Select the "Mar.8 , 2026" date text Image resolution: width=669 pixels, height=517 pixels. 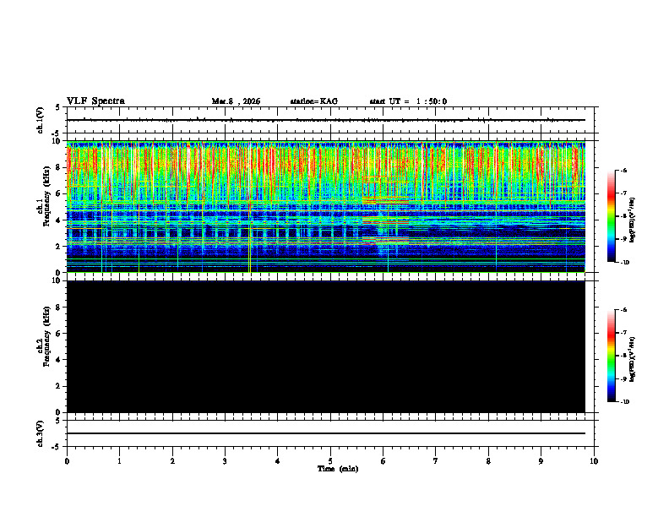pos(236,101)
